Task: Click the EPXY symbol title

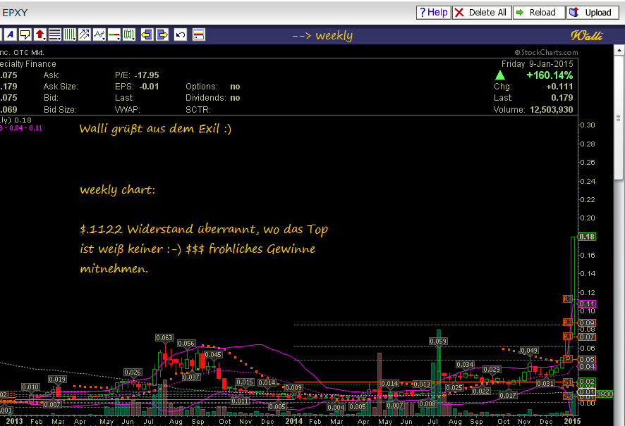Action: (15, 13)
